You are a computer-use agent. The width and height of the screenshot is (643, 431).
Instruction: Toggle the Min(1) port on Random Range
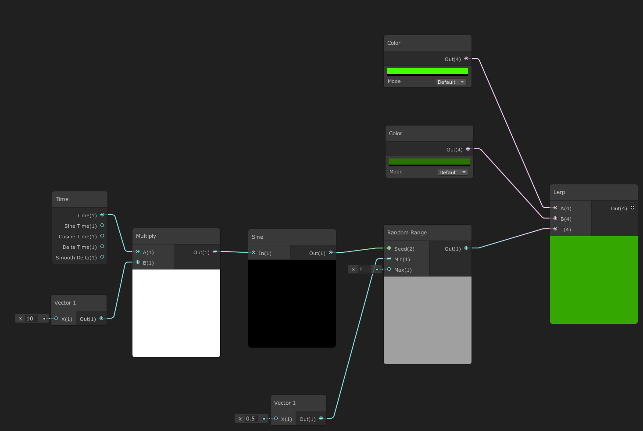click(x=389, y=259)
